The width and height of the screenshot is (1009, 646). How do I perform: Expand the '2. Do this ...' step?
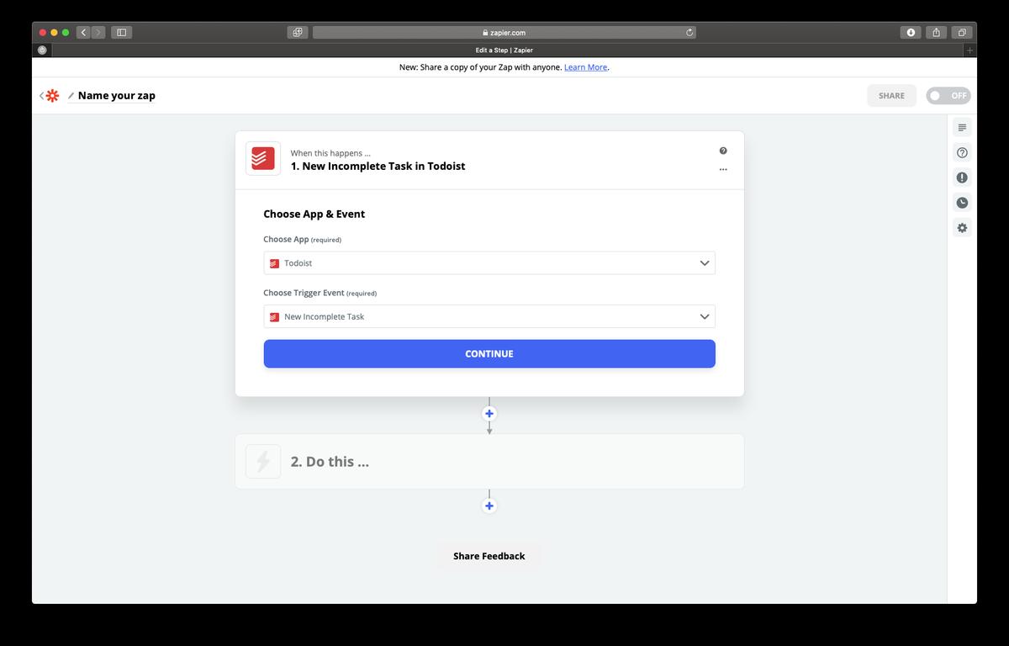[x=489, y=461]
